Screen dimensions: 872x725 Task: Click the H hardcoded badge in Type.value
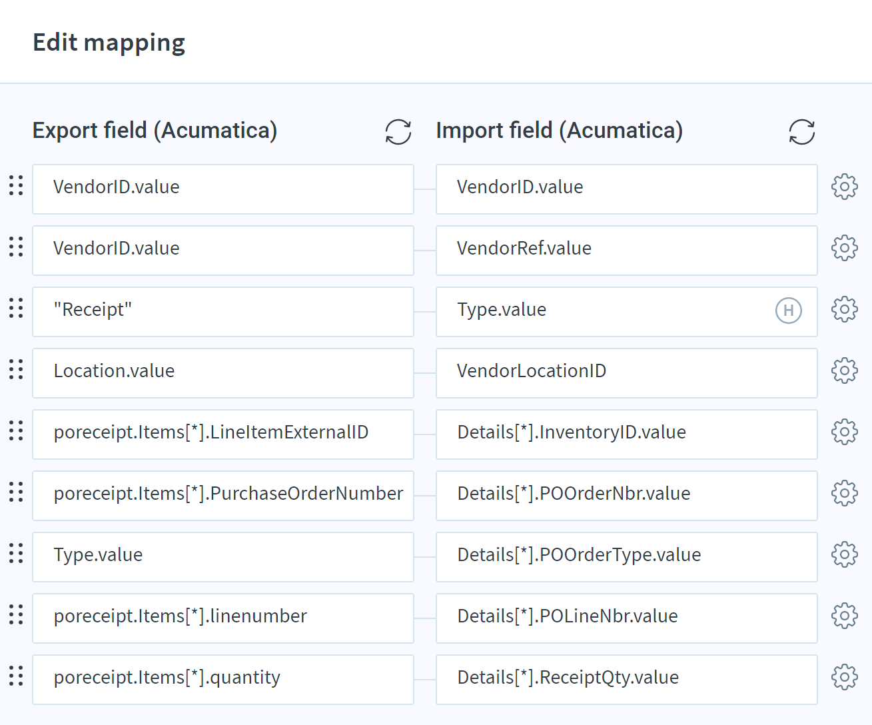(x=789, y=310)
